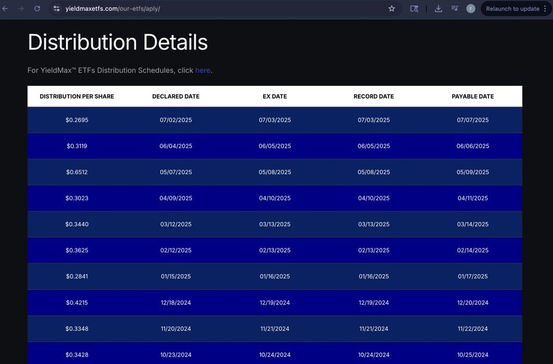The image size is (553, 364).
Task: Click the Record Date column header
Action: [374, 96]
